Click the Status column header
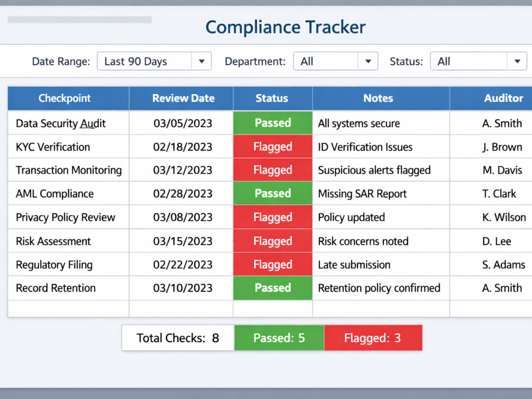The image size is (532, 399). (x=272, y=98)
